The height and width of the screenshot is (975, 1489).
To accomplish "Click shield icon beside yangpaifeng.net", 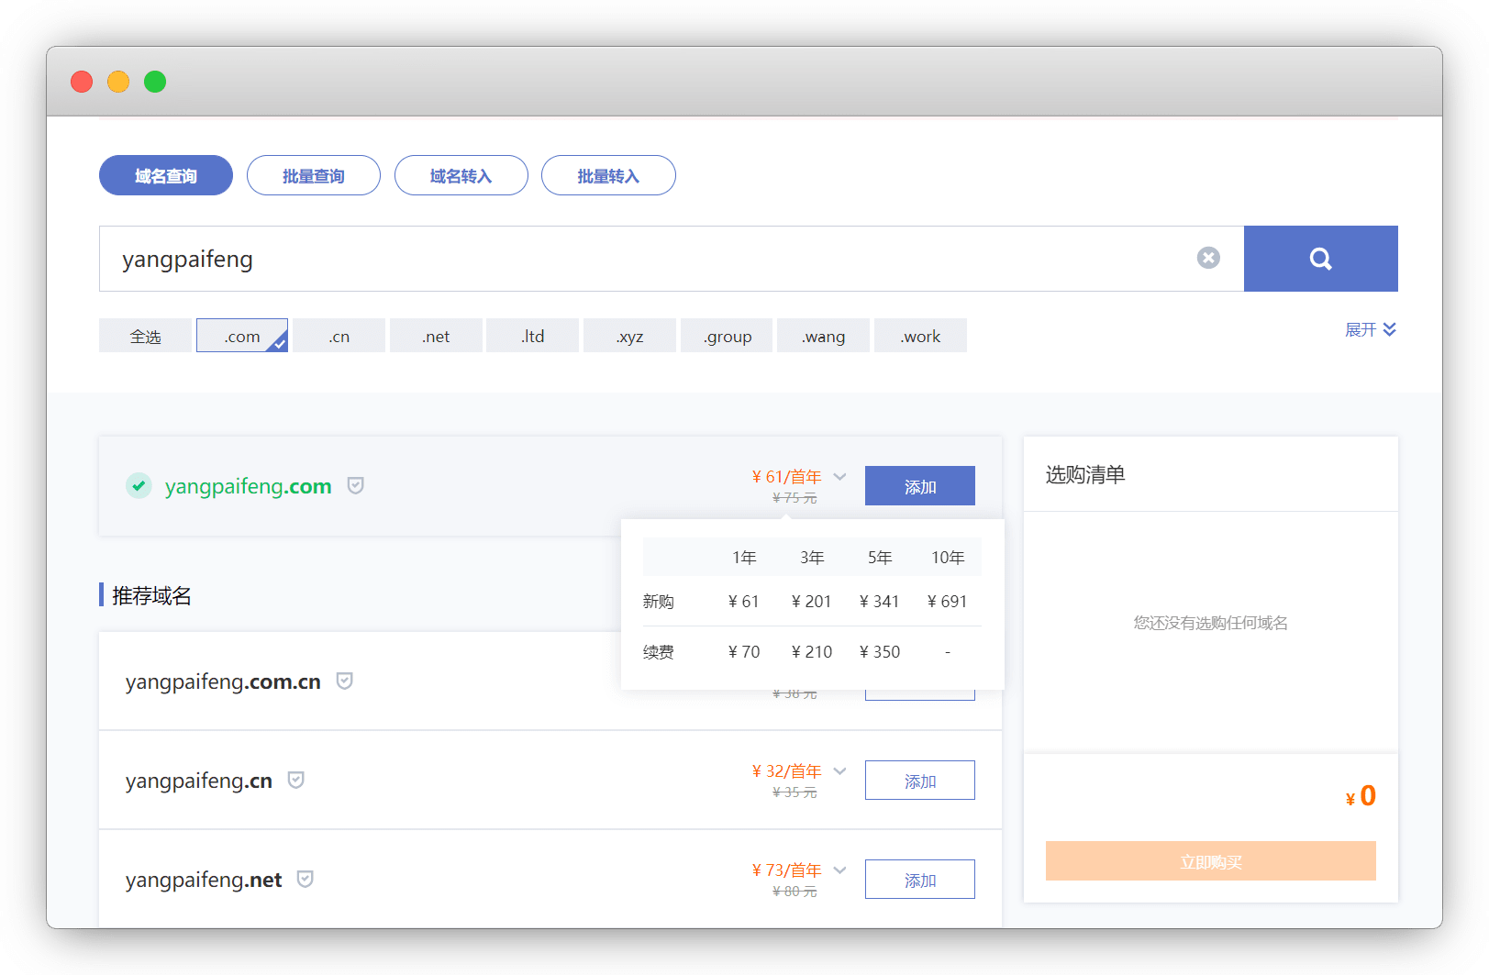I will (306, 880).
